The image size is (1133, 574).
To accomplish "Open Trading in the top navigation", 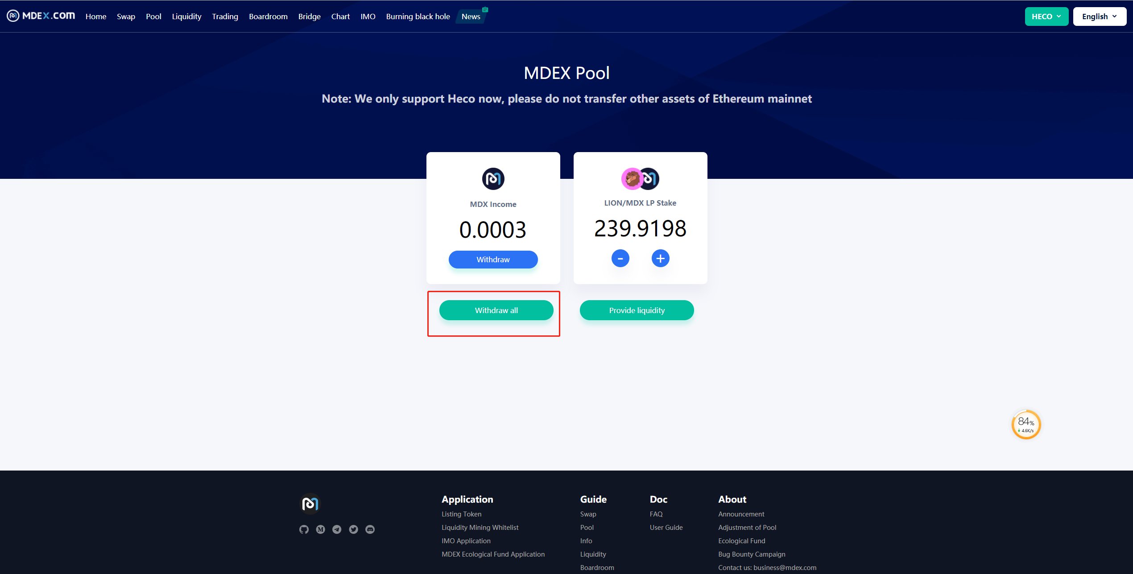I will pos(225,17).
